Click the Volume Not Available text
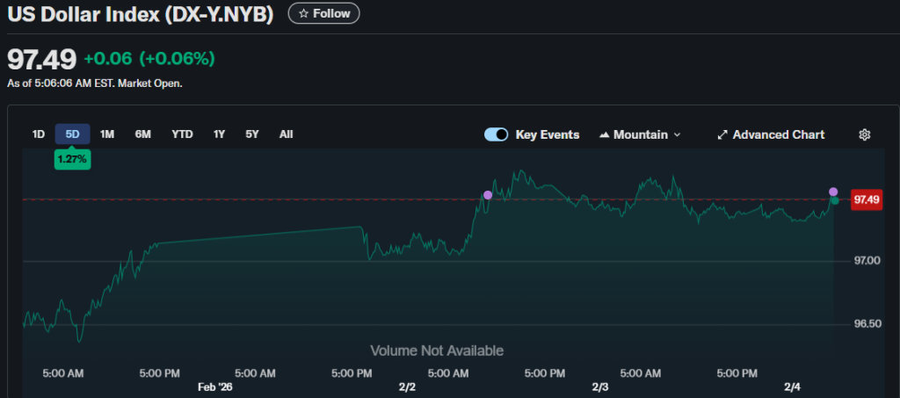The height and width of the screenshot is (398, 900). click(437, 351)
